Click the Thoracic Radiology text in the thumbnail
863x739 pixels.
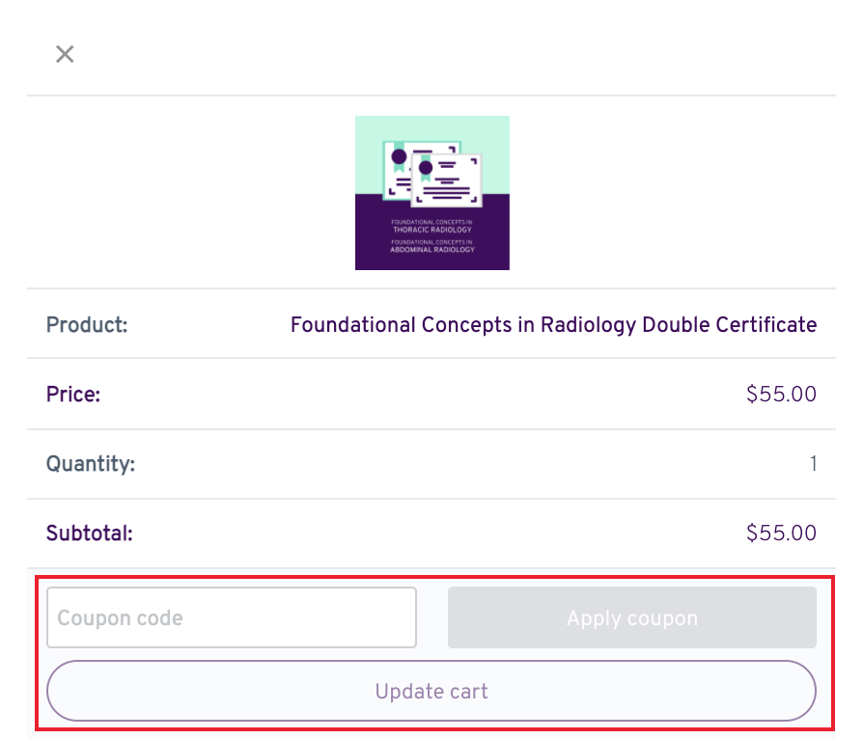432,230
